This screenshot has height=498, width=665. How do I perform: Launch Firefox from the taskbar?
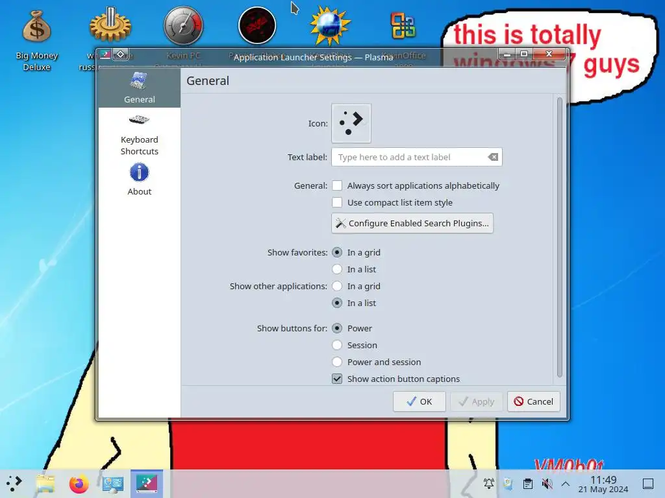79,483
